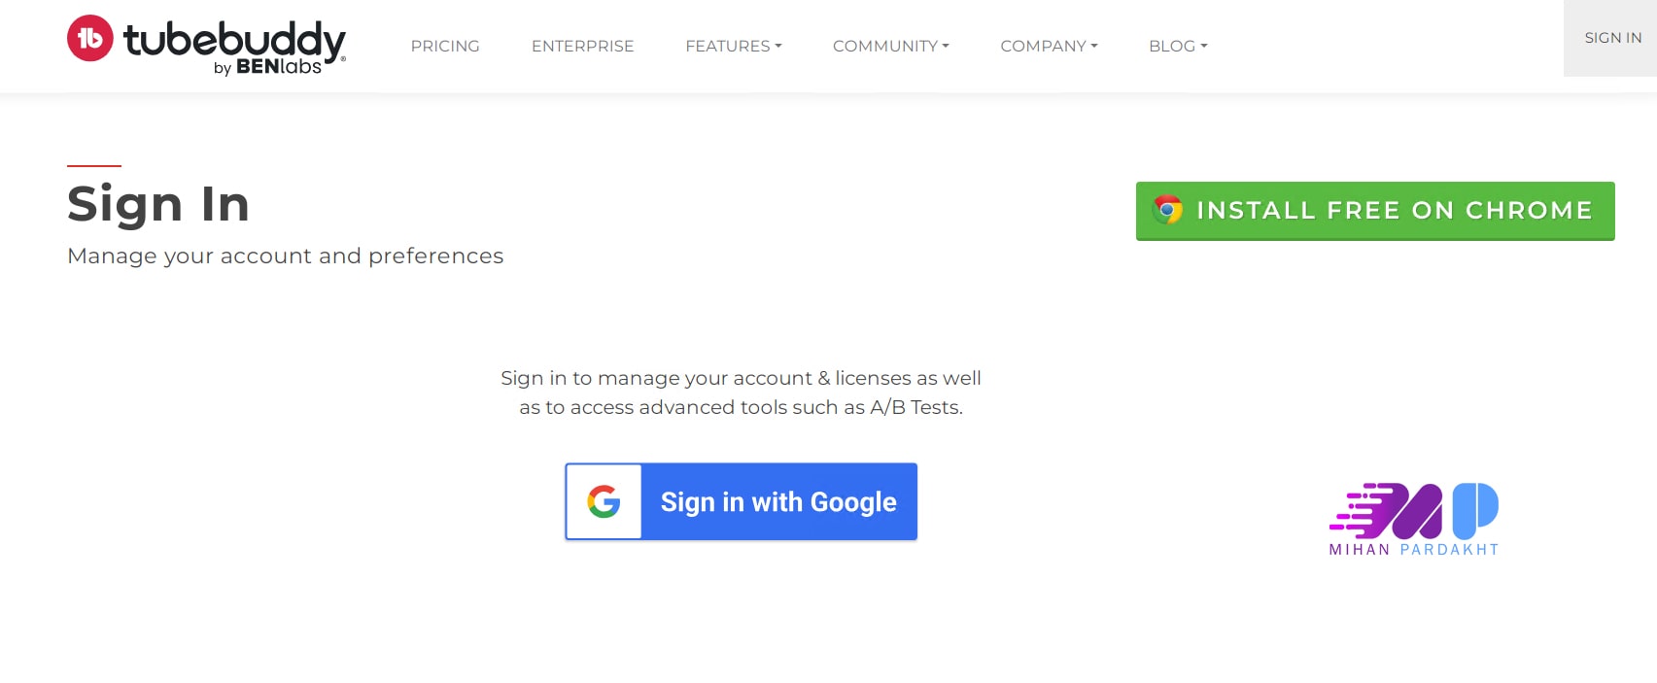
Task: Click the Mihan Pardakht purple logo graphic
Action: (x=1413, y=511)
